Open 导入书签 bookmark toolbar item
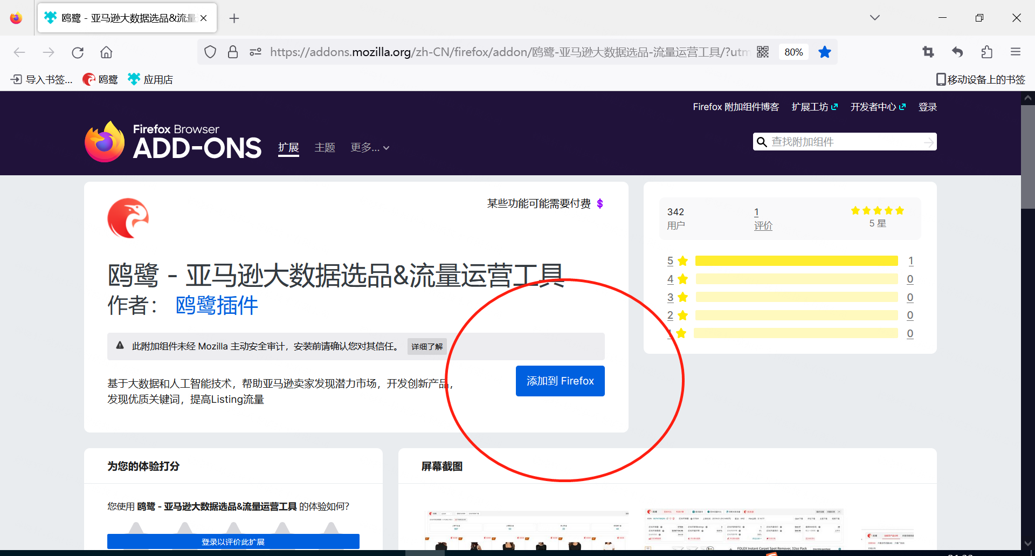Image resolution: width=1035 pixels, height=556 pixels. tap(42, 80)
